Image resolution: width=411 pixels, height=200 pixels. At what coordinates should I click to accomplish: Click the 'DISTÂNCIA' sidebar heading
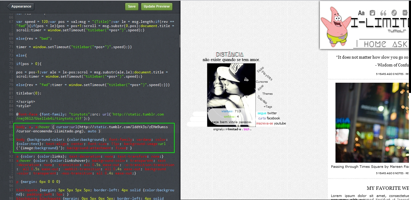click(230, 54)
